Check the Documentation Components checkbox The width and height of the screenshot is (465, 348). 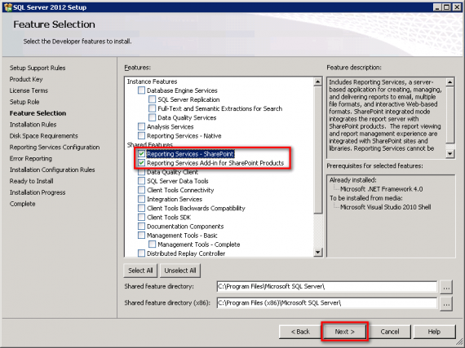coord(141,227)
